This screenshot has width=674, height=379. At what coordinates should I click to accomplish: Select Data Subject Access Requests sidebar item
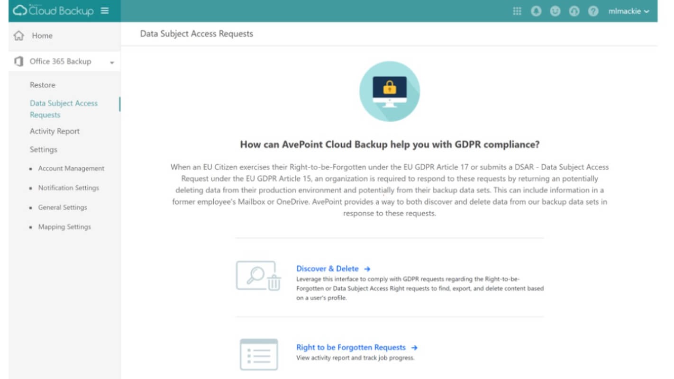pyautogui.click(x=64, y=109)
